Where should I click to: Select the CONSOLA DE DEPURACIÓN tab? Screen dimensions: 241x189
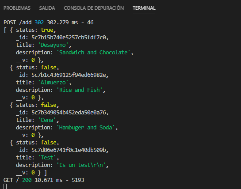(94, 8)
